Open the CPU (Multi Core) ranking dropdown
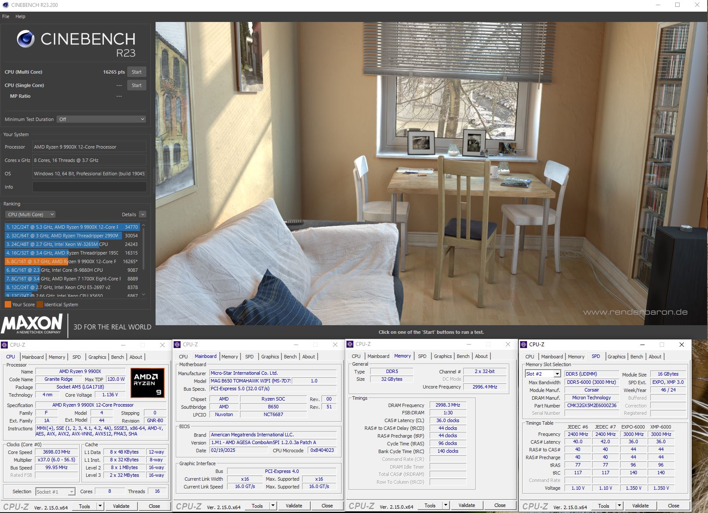This screenshot has height=513, width=708. (30, 215)
